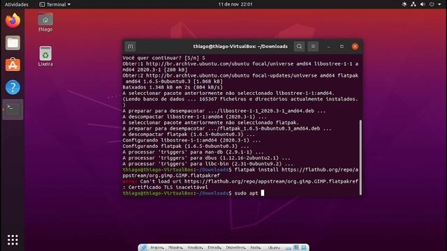This screenshot has height=251, width=447.
Task: Open the Terminal app menu dropdown
Action: [x=54, y=4]
